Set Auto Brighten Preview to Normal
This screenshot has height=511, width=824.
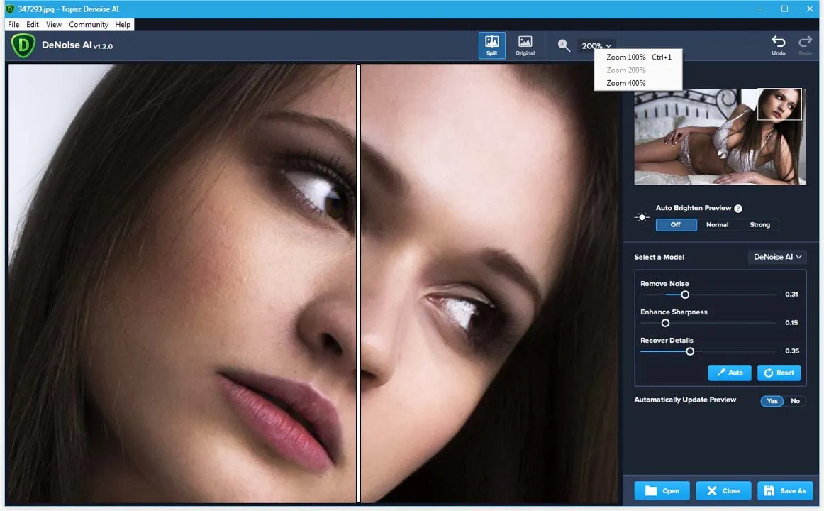tap(717, 225)
